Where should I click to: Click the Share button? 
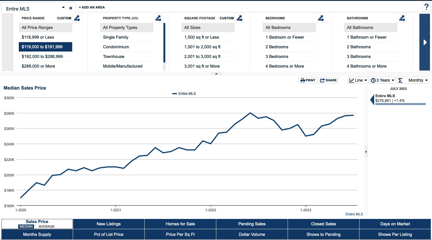(328, 80)
